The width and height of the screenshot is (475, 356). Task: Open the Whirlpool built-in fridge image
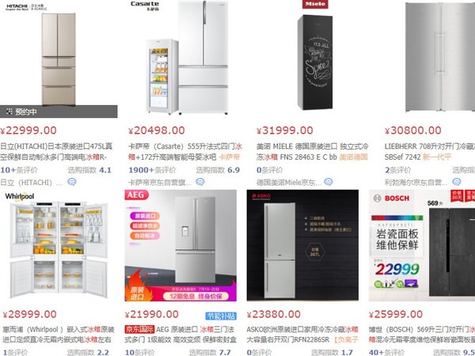pyautogui.click(x=59, y=245)
